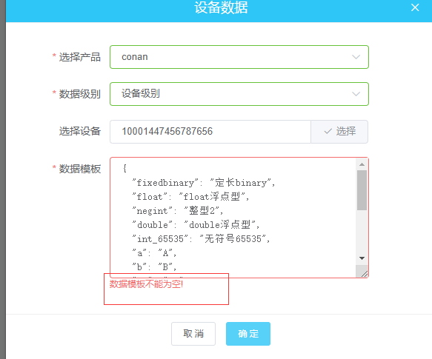Place cursor on the "fixedbinary" template line
The width and height of the screenshot is (432, 359).
[x=203, y=183]
